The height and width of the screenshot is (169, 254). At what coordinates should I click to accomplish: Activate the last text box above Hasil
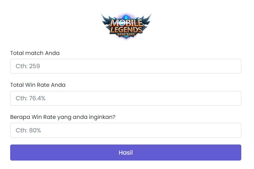tap(126, 130)
